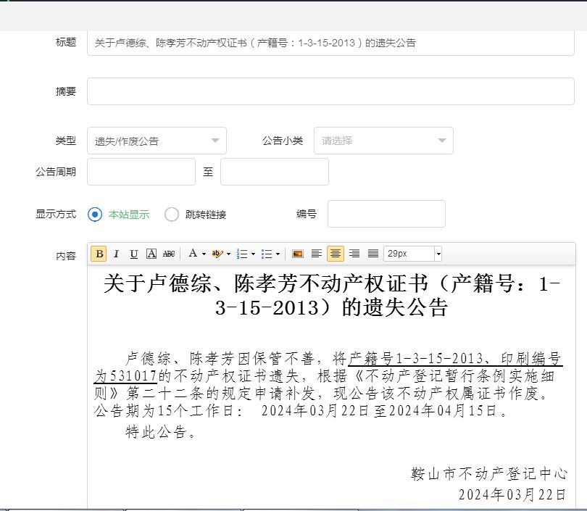Align text left
The width and height of the screenshot is (587, 511).
click(317, 254)
